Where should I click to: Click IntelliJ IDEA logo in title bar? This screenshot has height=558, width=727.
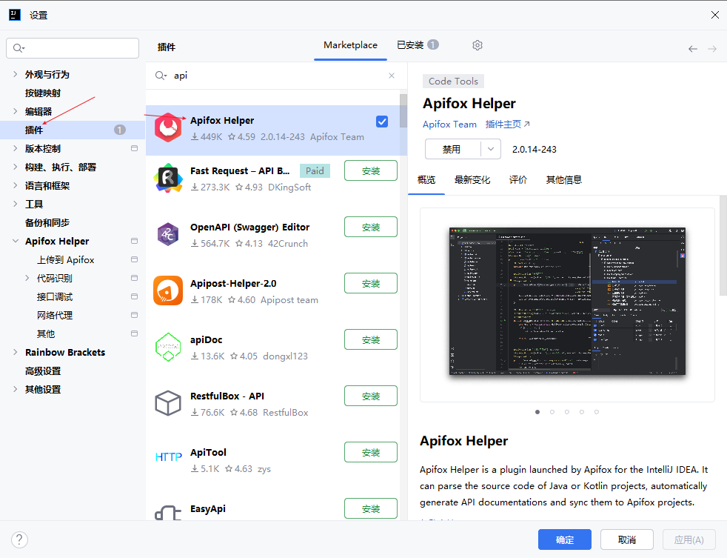pyautogui.click(x=15, y=15)
